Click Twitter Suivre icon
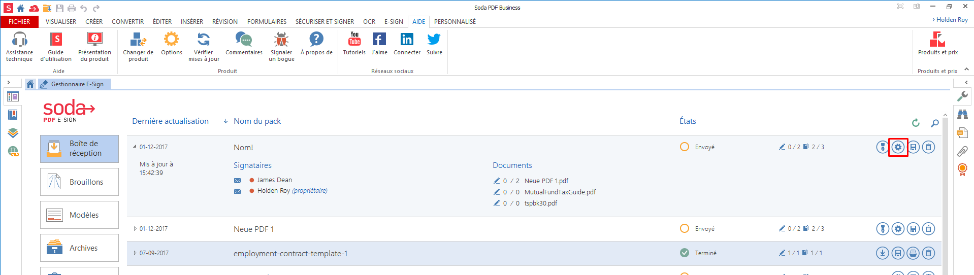This screenshot has height=275, width=974. pyautogui.click(x=434, y=40)
